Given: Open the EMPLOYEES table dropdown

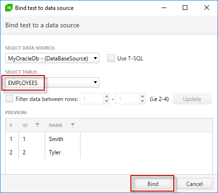Looking at the screenshot, I should 52,83.
